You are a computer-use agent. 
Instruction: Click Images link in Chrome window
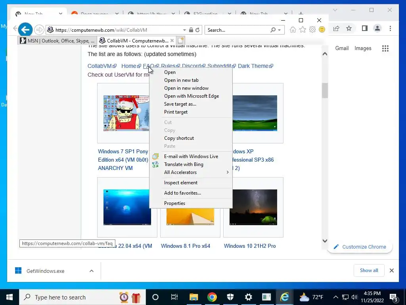pos(363,48)
